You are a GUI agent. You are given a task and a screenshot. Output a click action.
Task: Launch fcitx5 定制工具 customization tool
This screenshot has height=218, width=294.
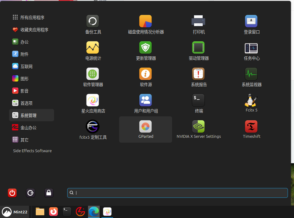(93, 130)
